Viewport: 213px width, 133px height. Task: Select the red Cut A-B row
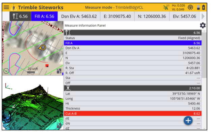point(133,114)
